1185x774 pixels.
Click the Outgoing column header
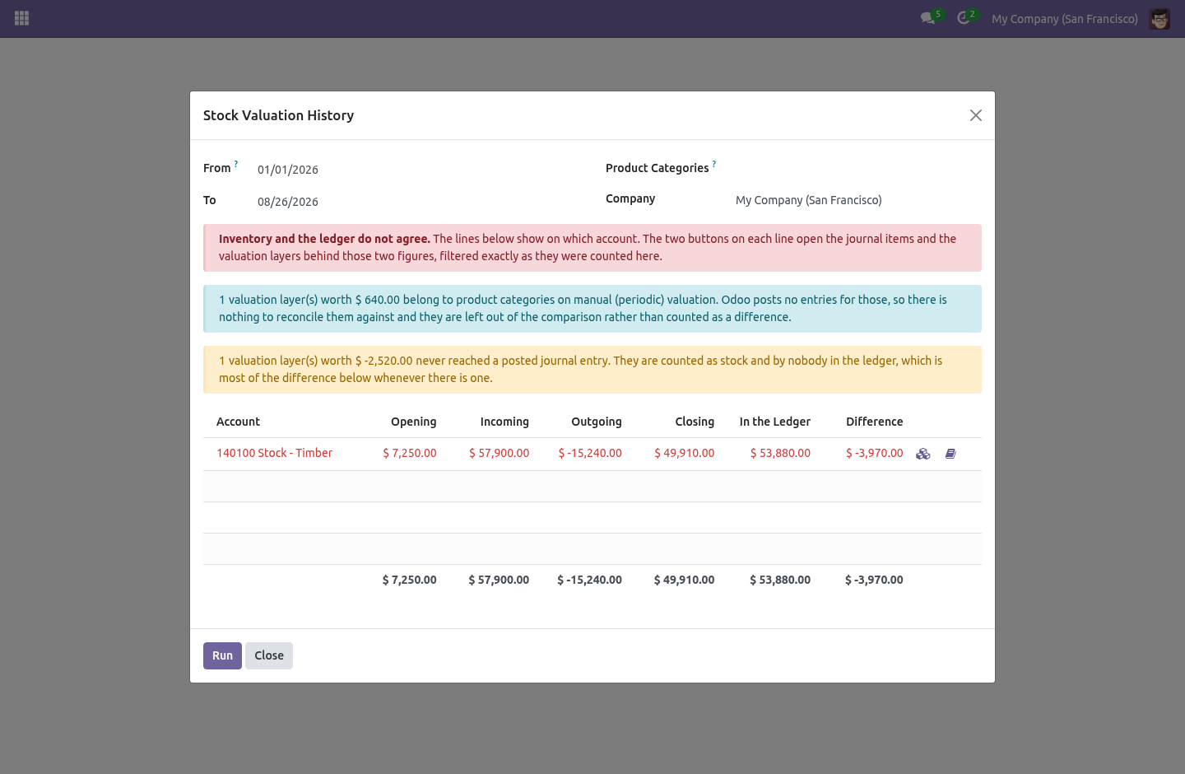[x=597, y=422]
